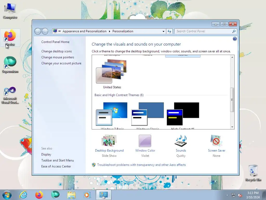Screen dimensions: 266x200
Task: Select the Windows Classic theme
Action: coord(148,114)
